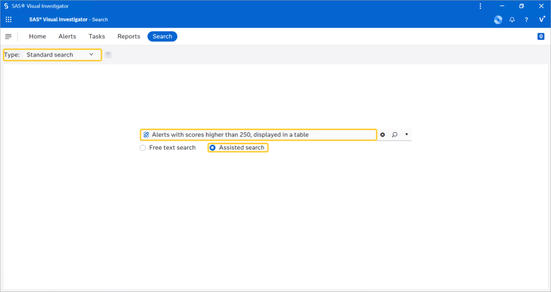Open the help question mark icon
Image resolution: width=551 pixels, height=292 pixels.
tap(526, 20)
